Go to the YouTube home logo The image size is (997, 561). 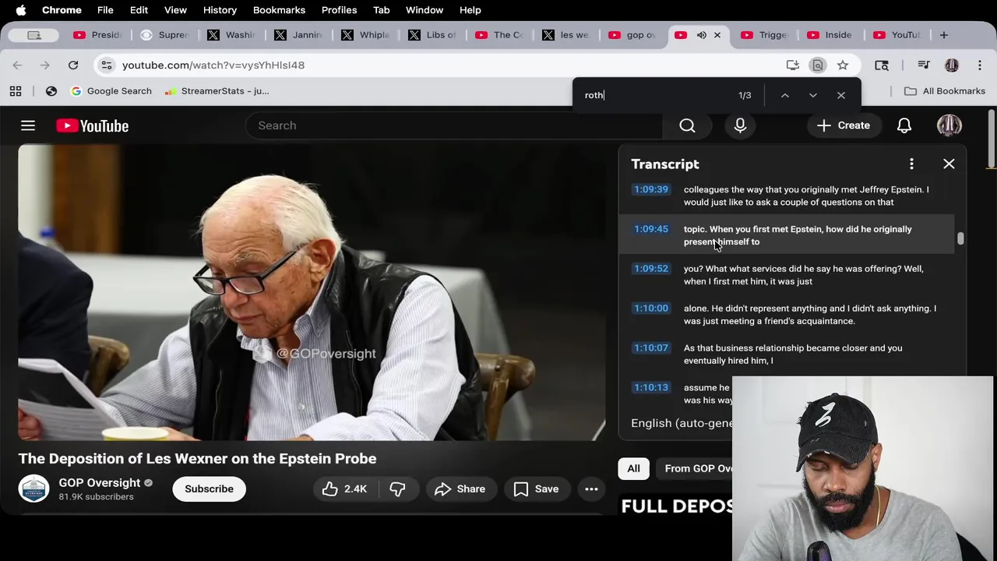pos(92,125)
